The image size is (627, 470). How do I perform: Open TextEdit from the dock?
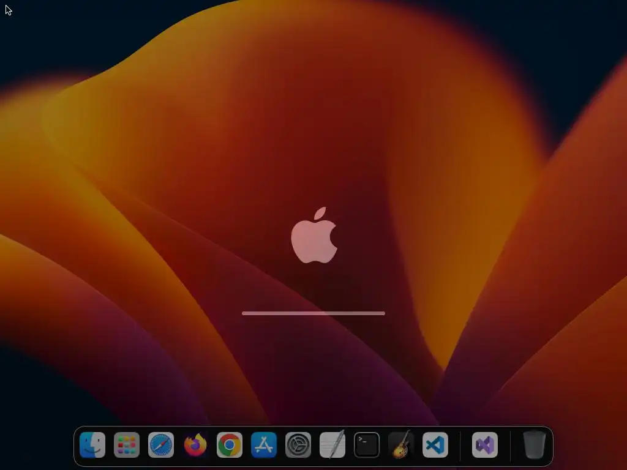tap(332, 444)
